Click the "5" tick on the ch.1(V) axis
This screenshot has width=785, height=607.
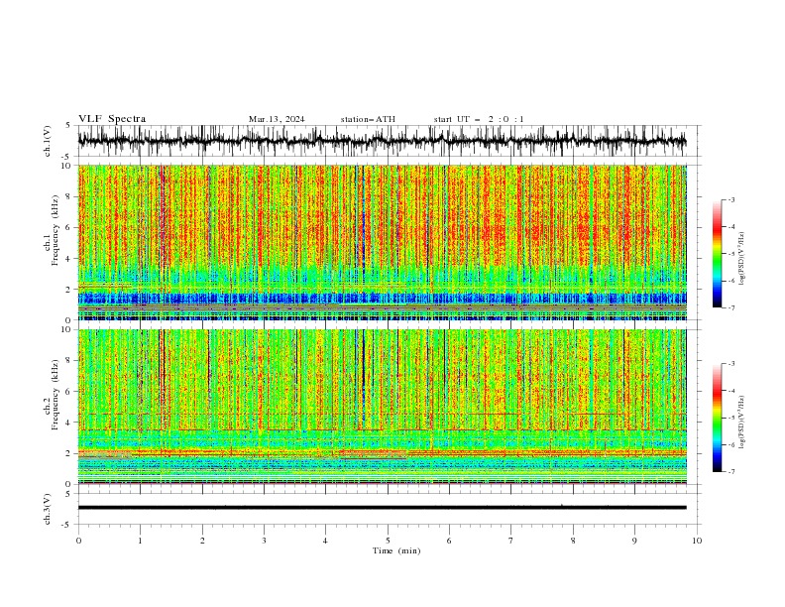pos(69,126)
